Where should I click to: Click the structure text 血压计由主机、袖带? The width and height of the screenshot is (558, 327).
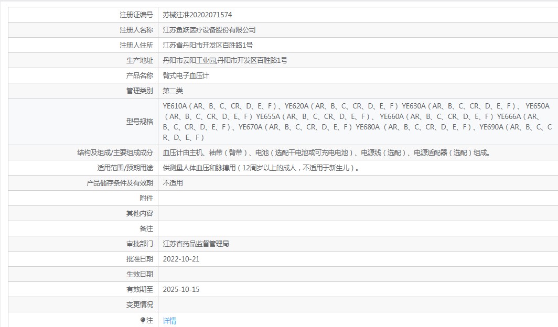[x=326, y=153]
